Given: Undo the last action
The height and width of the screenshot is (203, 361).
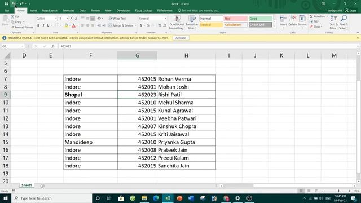Looking at the screenshot, I should (x=14, y=4).
